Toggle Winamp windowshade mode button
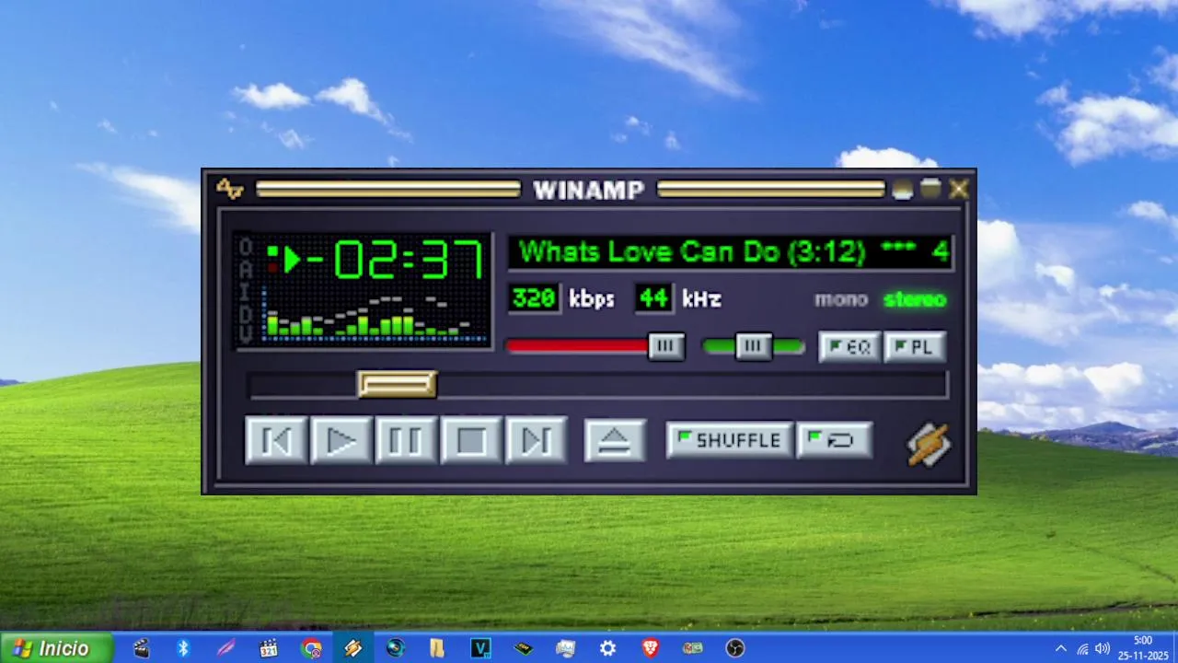This screenshot has width=1178, height=663. click(930, 189)
